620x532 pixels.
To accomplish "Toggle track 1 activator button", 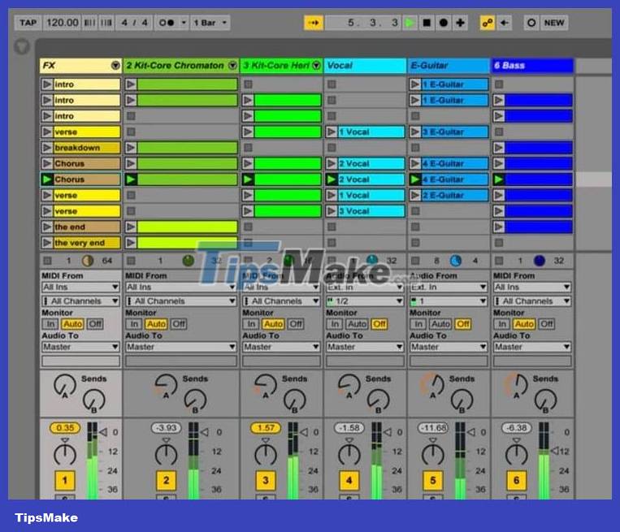I will (x=65, y=480).
